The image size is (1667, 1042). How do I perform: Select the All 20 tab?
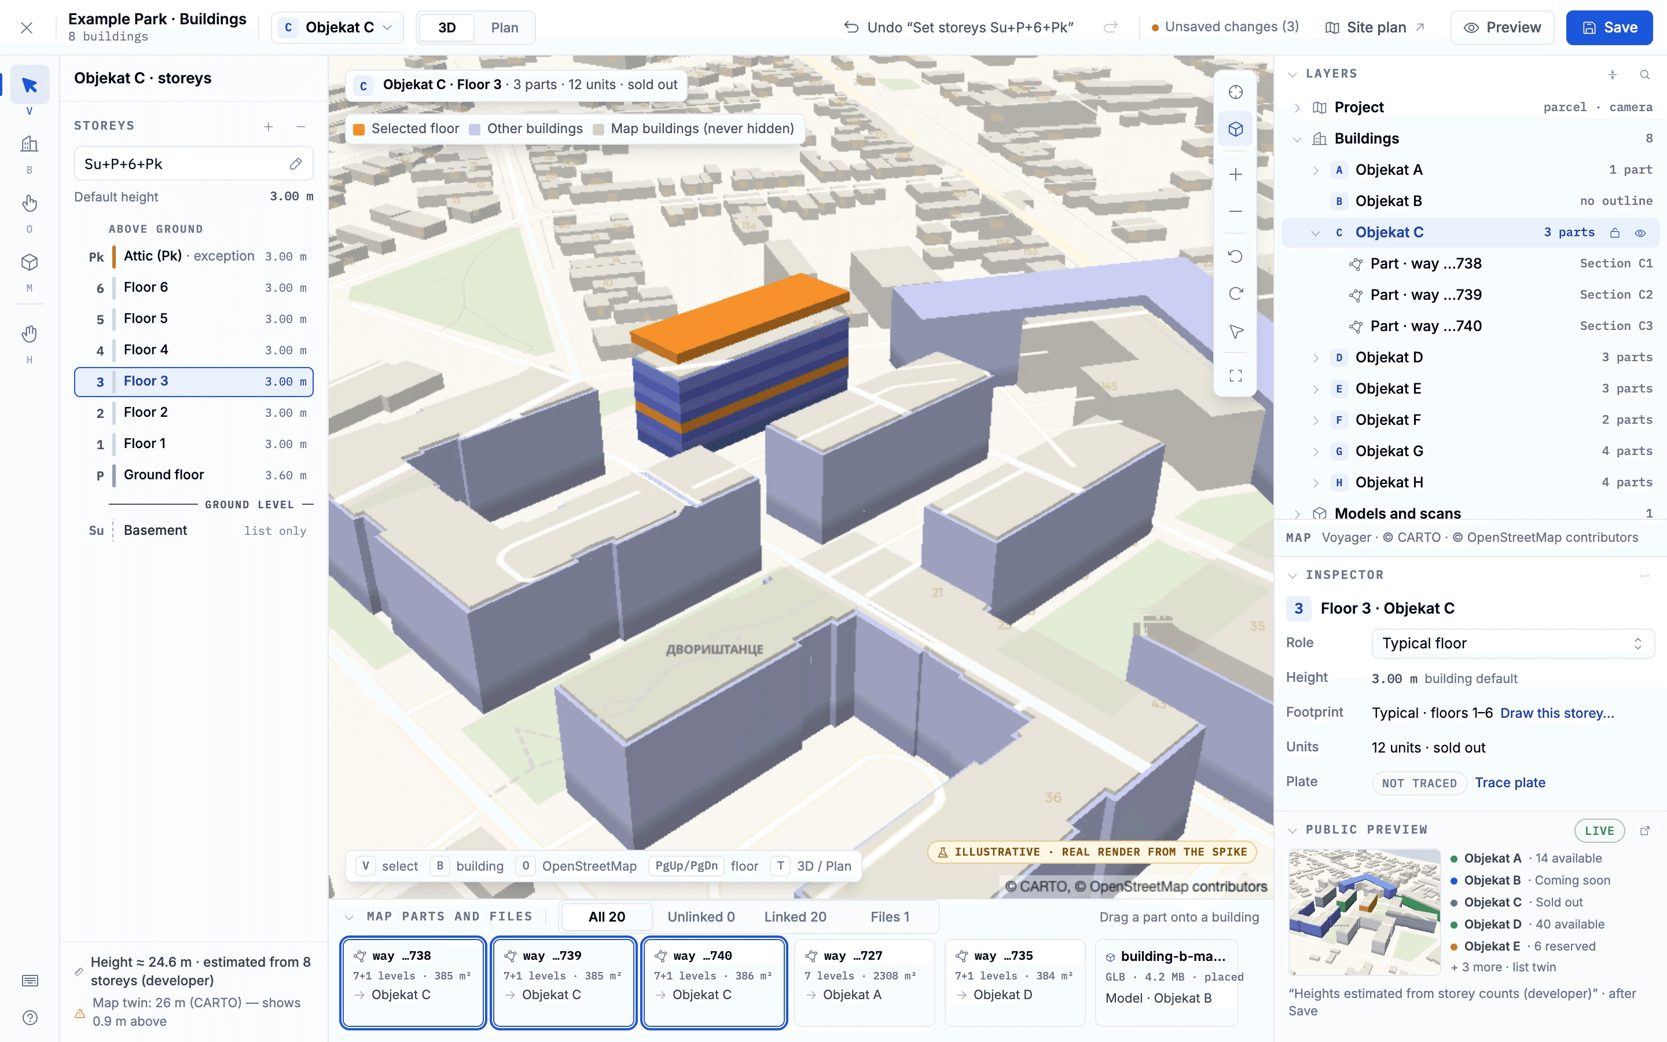click(606, 916)
